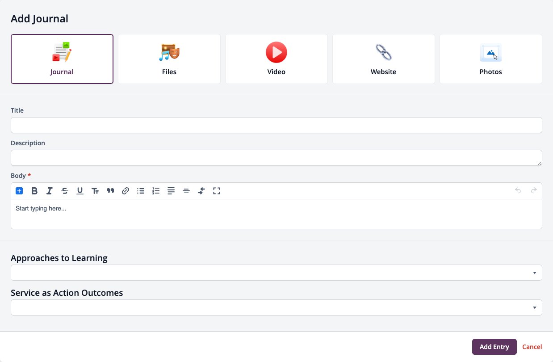The width and height of the screenshot is (553, 362).
Task: Switch to the Files entry type
Action: (x=169, y=59)
